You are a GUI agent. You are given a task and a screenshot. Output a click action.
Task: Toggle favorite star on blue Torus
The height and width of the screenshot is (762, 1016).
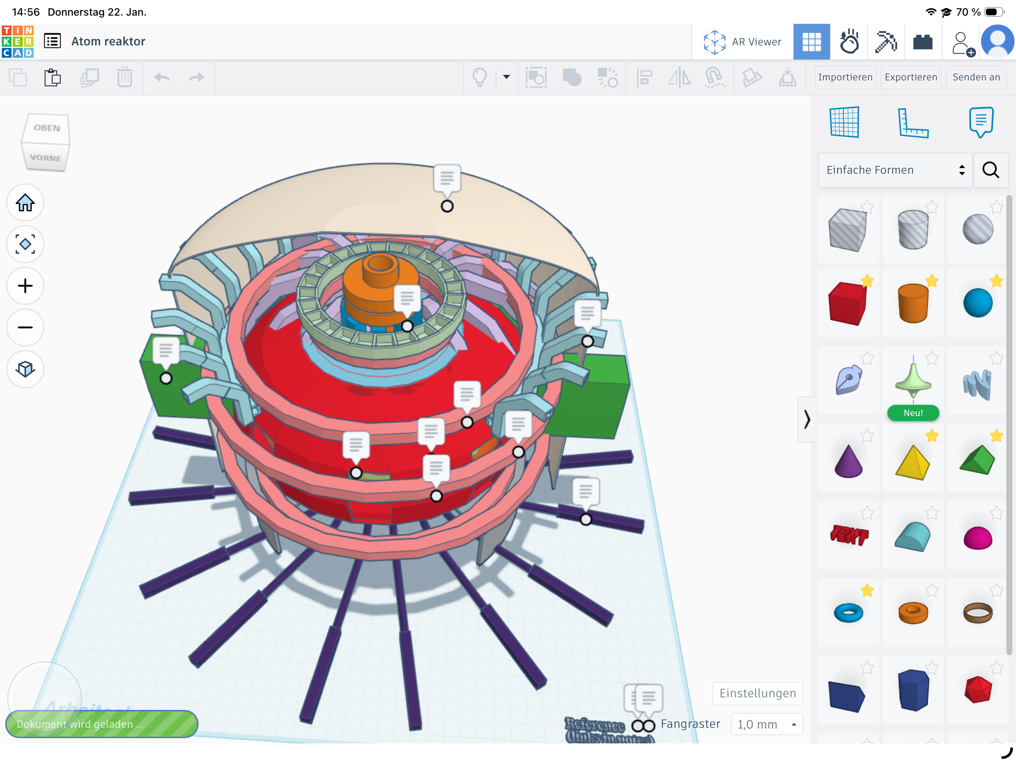click(867, 590)
